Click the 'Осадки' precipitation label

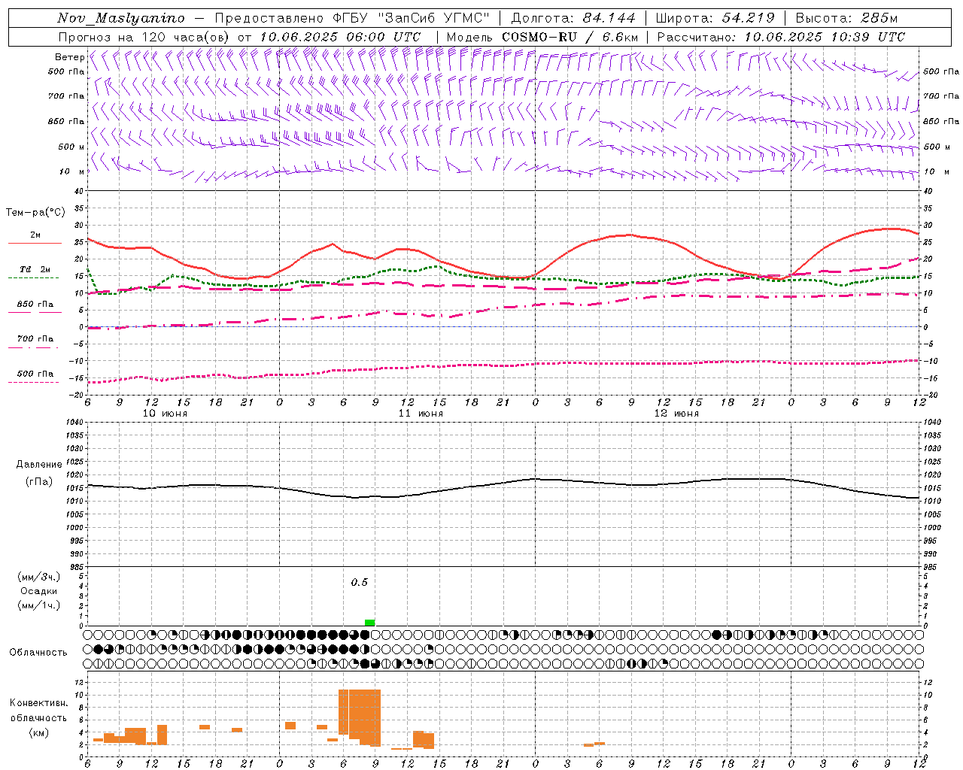point(39,591)
